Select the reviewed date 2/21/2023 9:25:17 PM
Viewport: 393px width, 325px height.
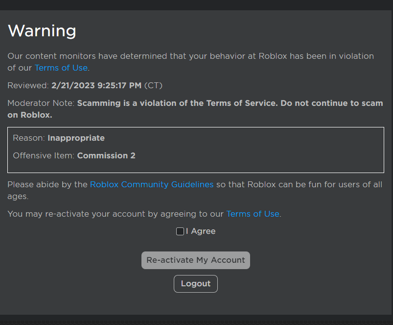click(x=96, y=85)
